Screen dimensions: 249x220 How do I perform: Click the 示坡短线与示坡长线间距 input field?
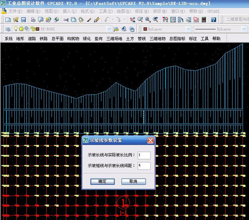coord(144,166)
